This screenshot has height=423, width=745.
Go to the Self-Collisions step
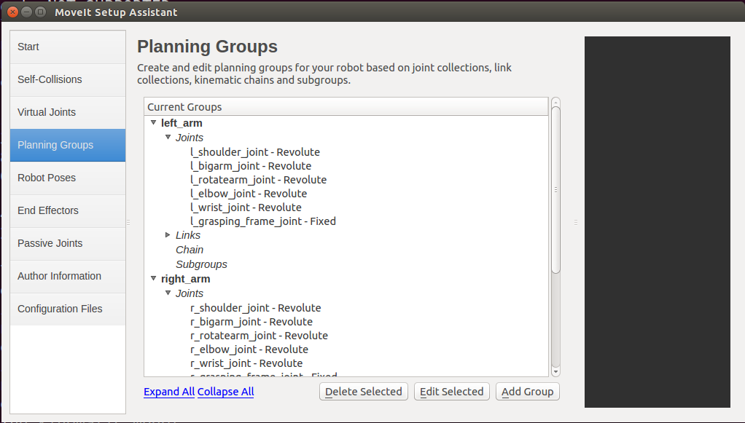coord(68,80)
